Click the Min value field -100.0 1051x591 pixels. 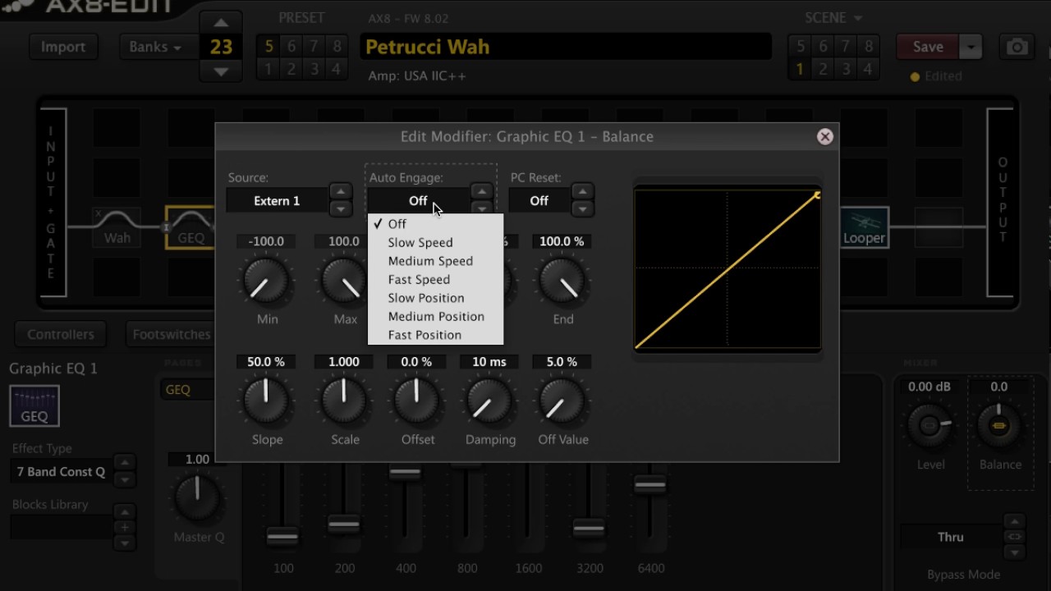[267, 241]
